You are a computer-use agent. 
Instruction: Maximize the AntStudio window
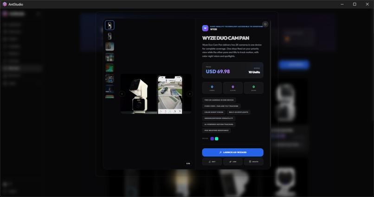click(355, 4)
